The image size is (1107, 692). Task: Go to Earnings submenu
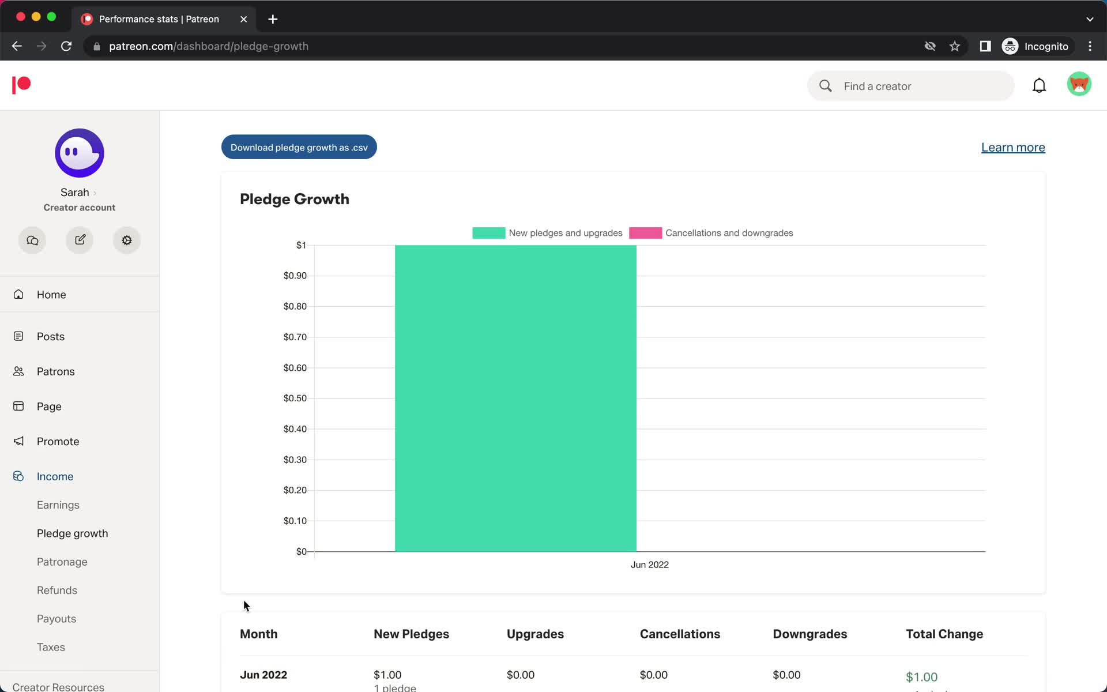58,505
